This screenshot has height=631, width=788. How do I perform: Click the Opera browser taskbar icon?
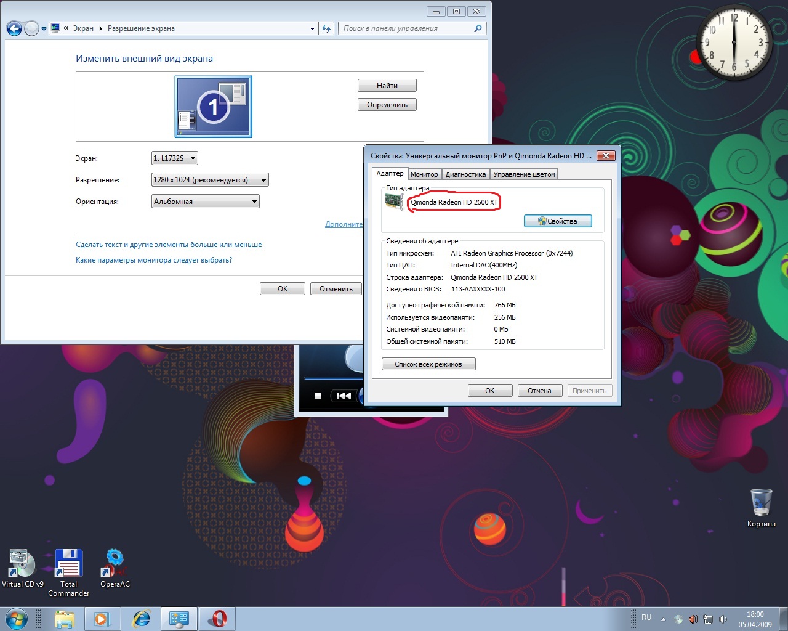click(x=218, y=619)
